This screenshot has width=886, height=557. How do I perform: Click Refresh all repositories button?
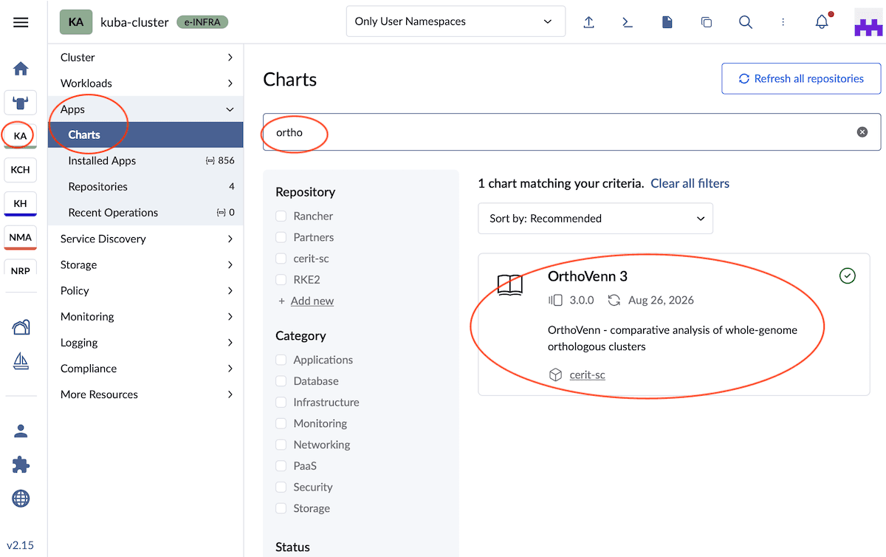pyautogui.click(x=801, y=78)
